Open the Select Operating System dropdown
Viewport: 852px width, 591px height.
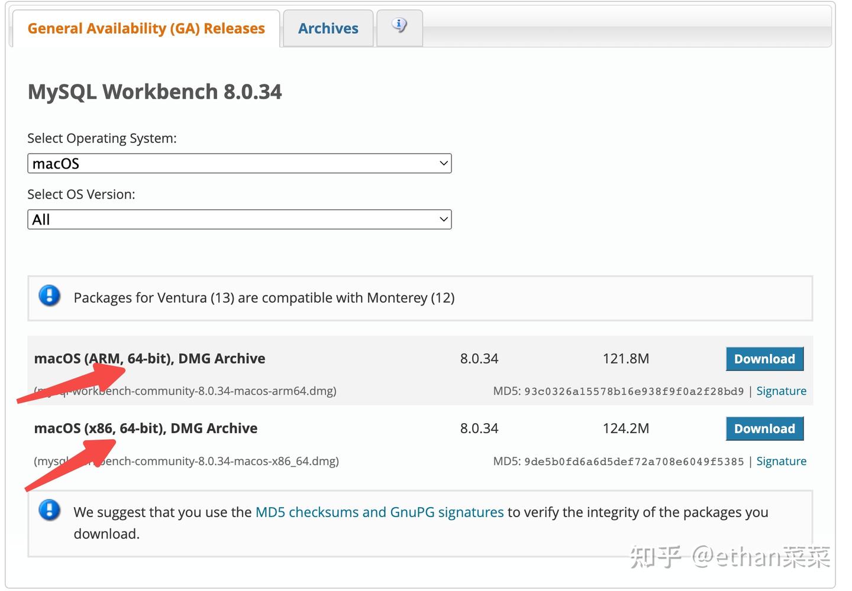239,163
